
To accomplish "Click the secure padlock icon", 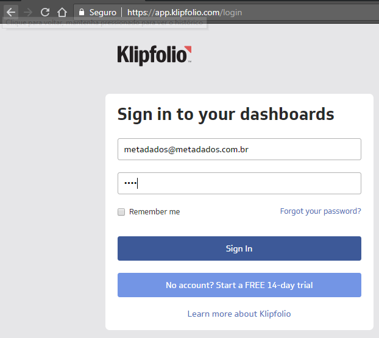I will 81,12.
